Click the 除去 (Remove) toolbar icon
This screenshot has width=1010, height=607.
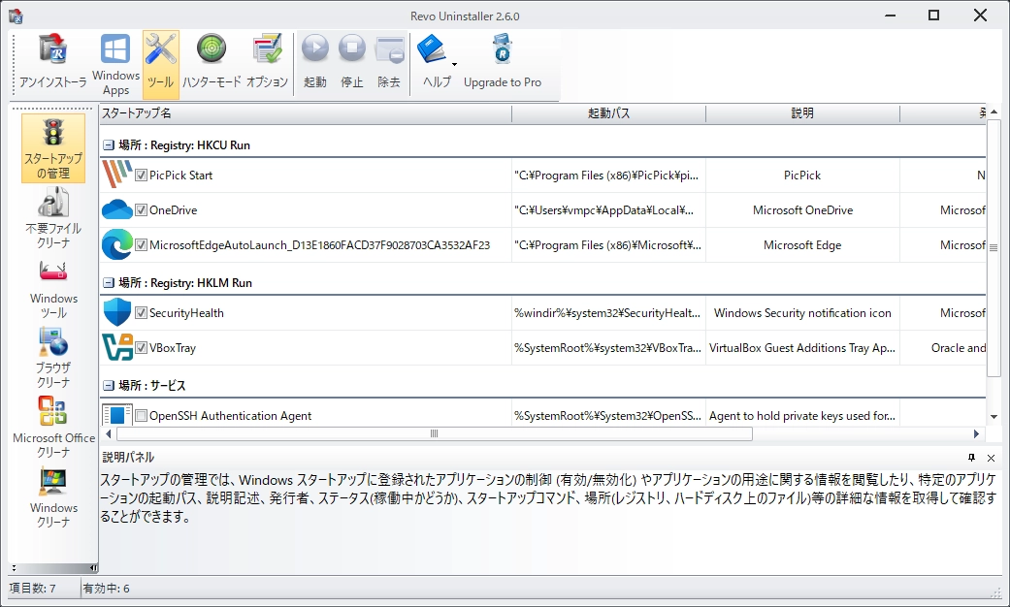(389, 62)
